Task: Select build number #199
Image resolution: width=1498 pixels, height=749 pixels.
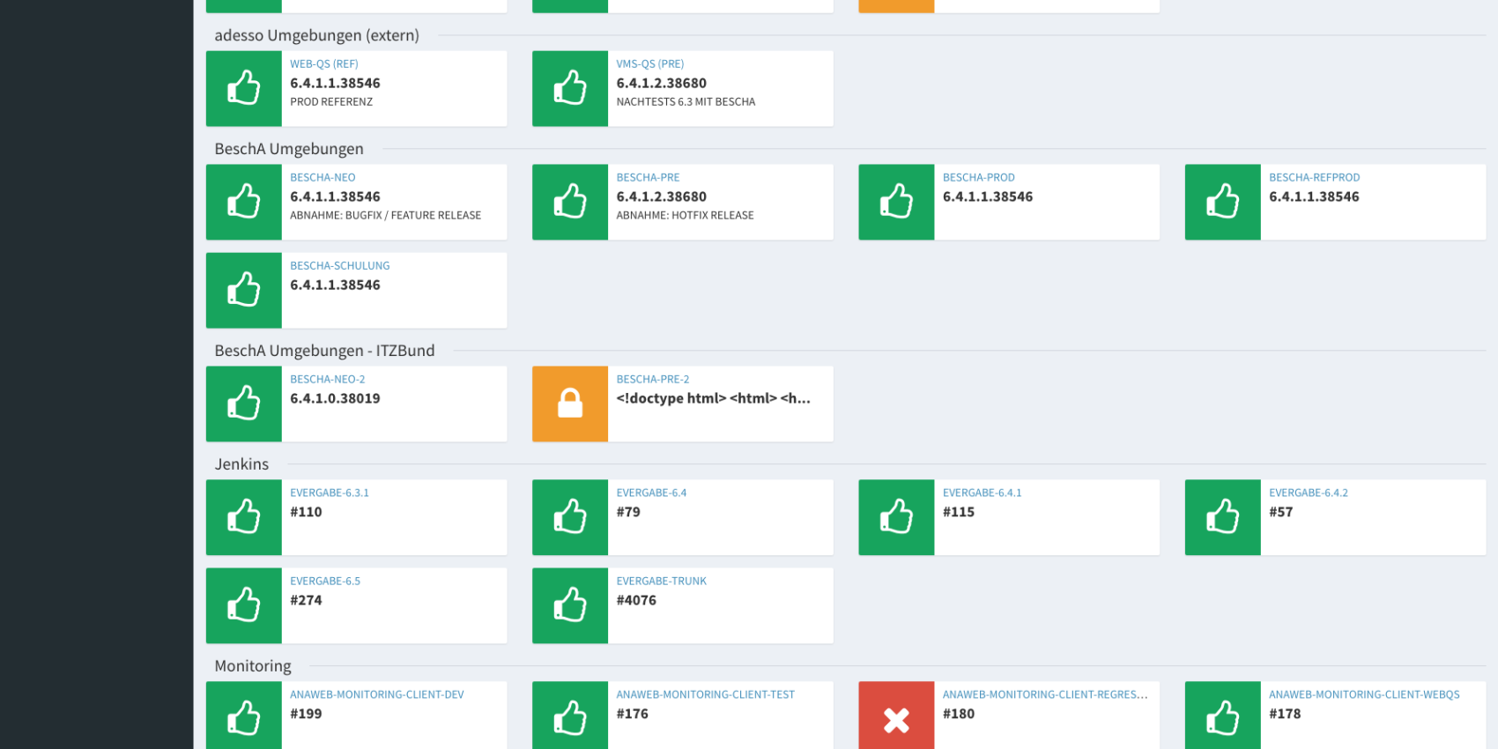Action: point(306,715)
